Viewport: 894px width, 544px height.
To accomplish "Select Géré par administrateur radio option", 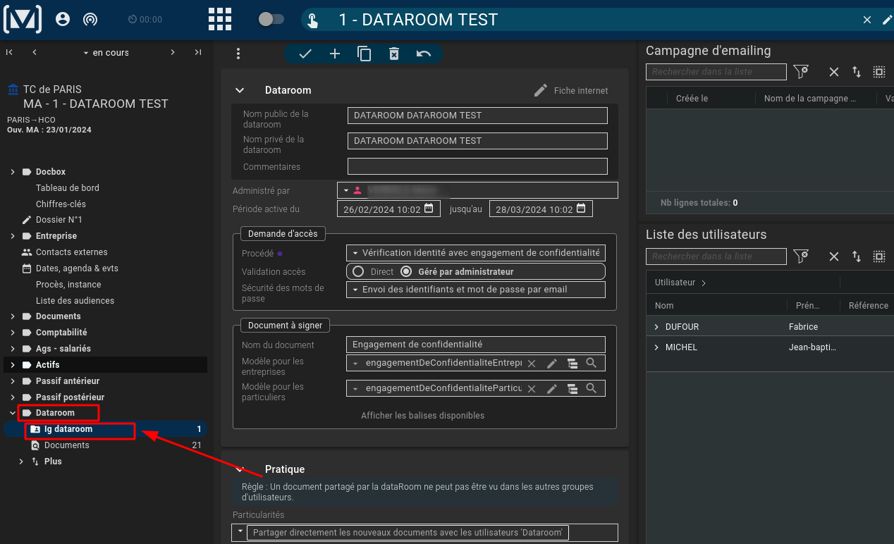I will point(406,271).
